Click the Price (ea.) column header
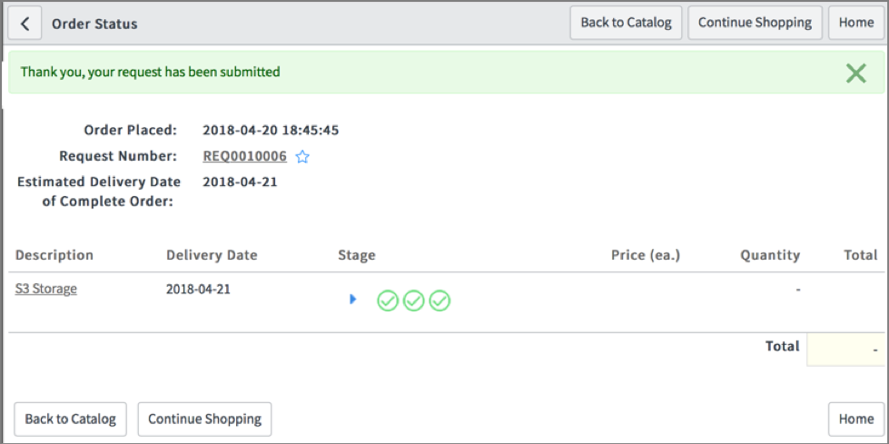This screenshot has height=444, width=889. coord(646,255)
